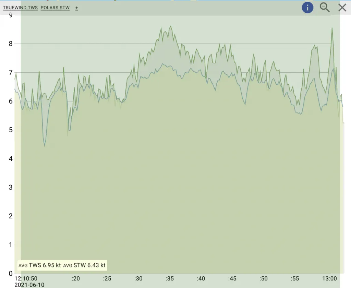Click the 2021-06-10 date label
This screenshot has height=288, width=351.
(29, 285)
